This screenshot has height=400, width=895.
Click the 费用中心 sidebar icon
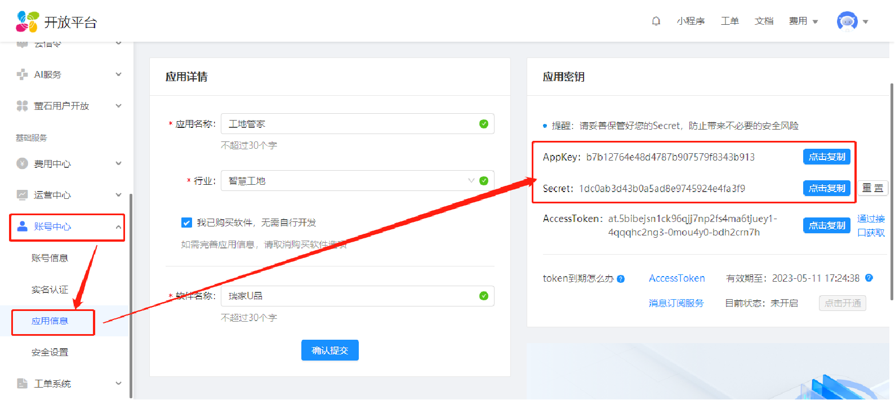pyautogui.click(x=22, y=163)
